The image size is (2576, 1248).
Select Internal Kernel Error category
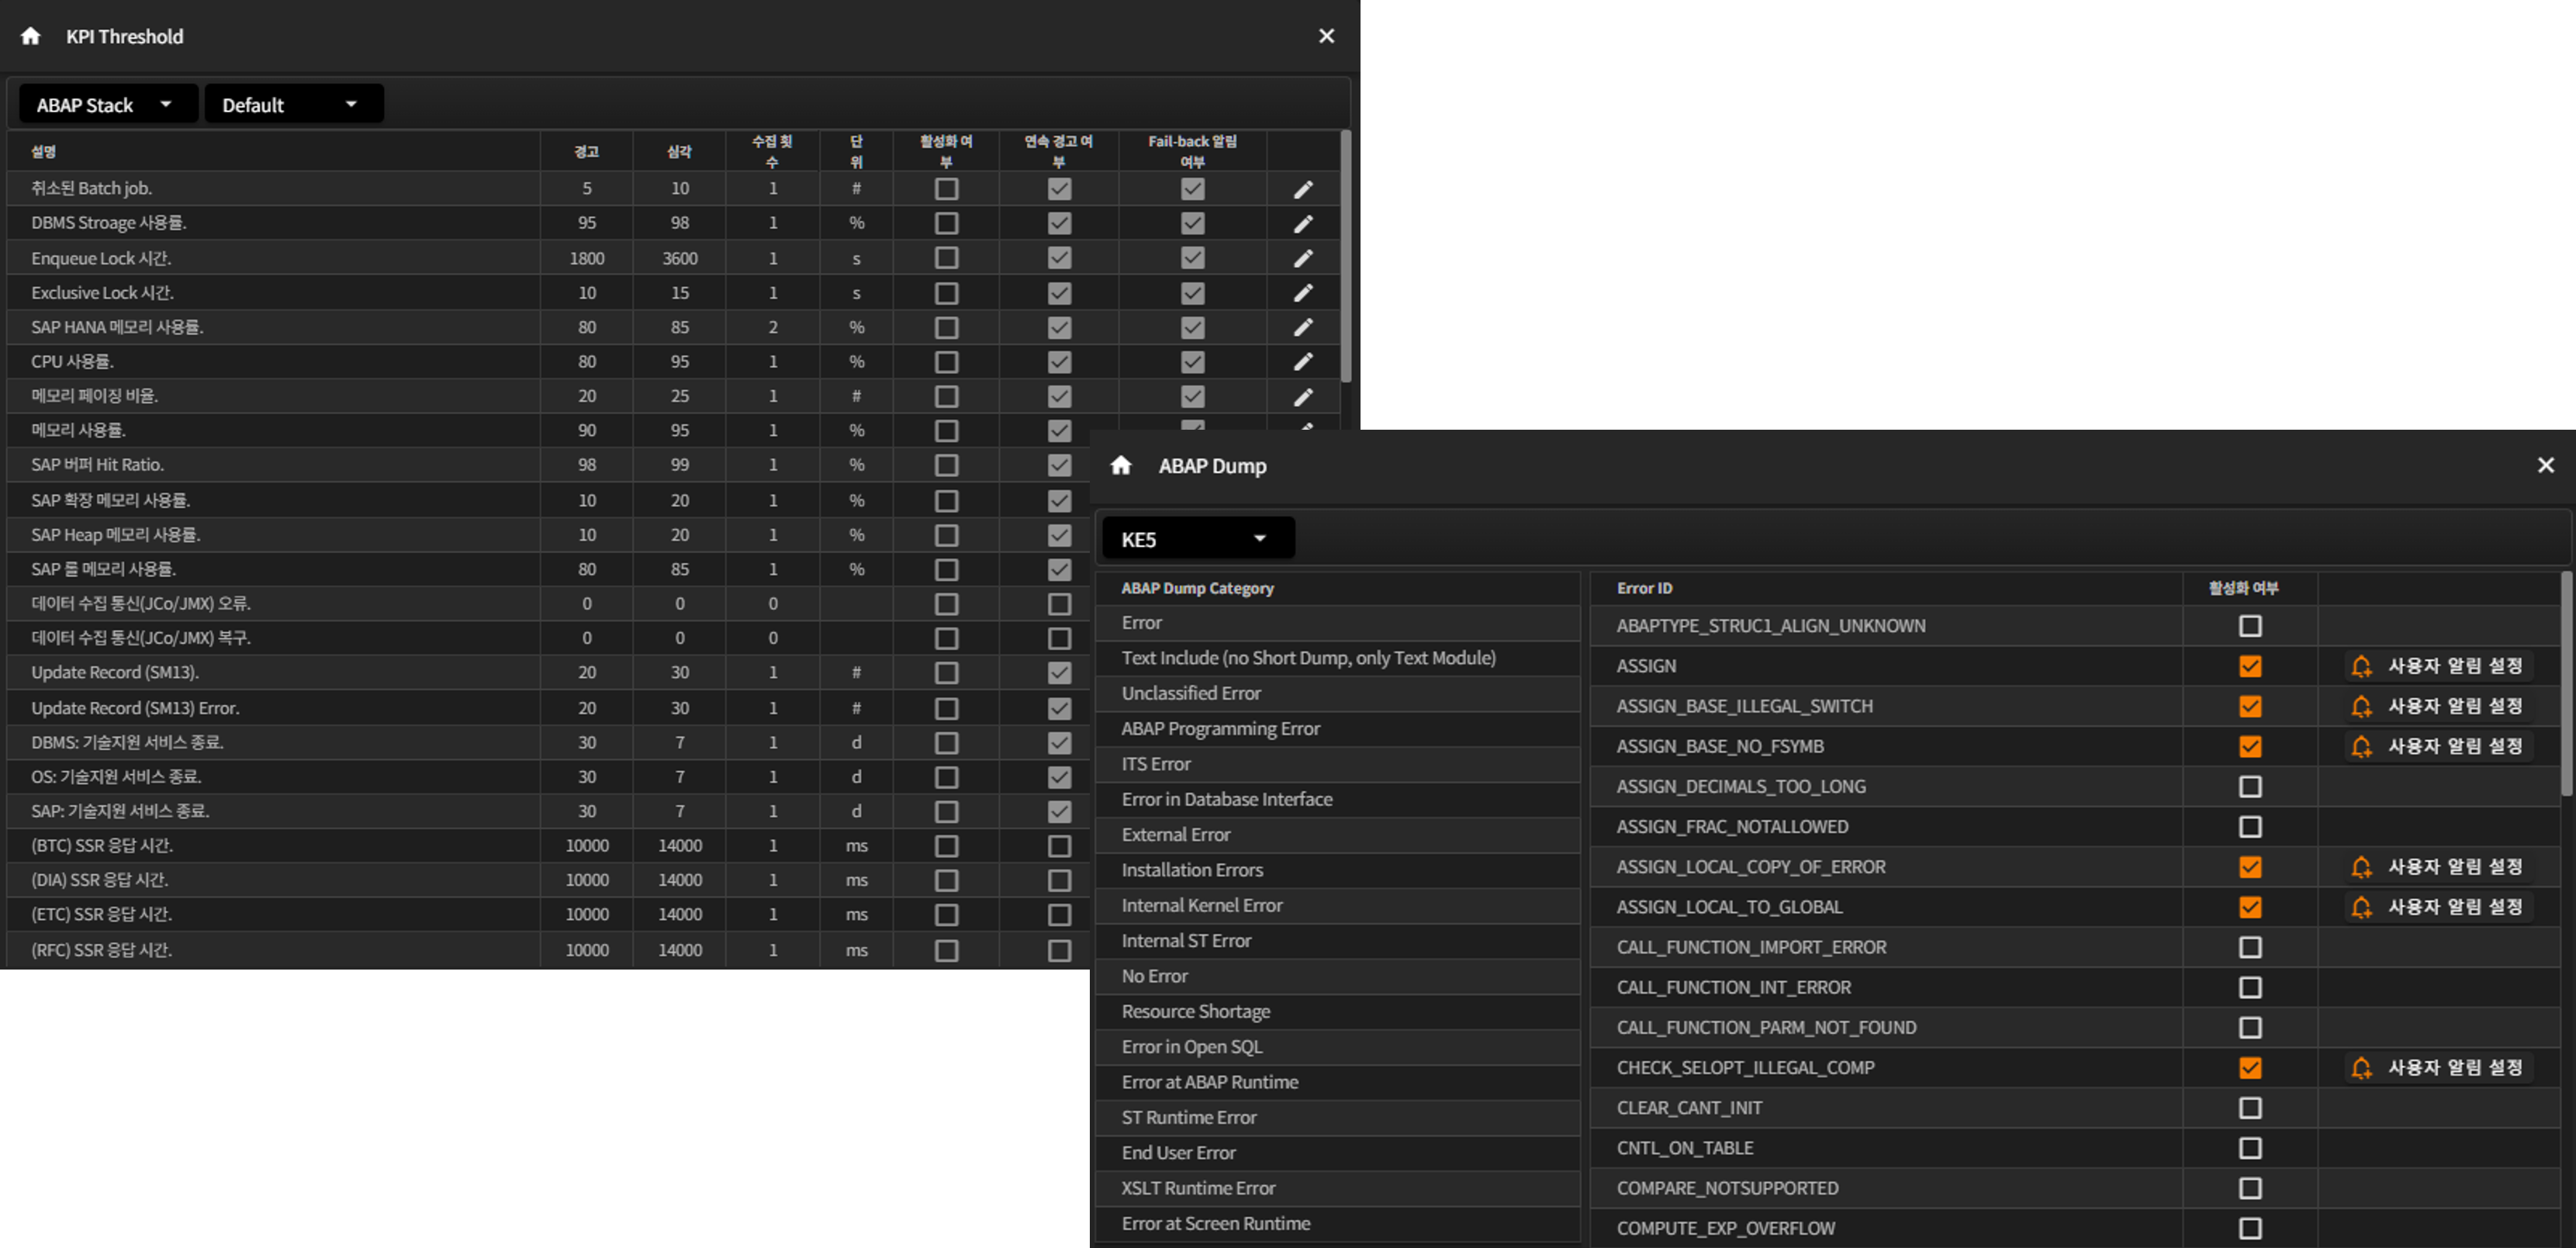(1337, 905)
